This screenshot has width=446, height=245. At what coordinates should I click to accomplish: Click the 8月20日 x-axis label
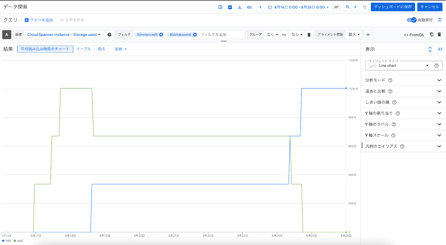pyautogui.click(x=139, y=236)
